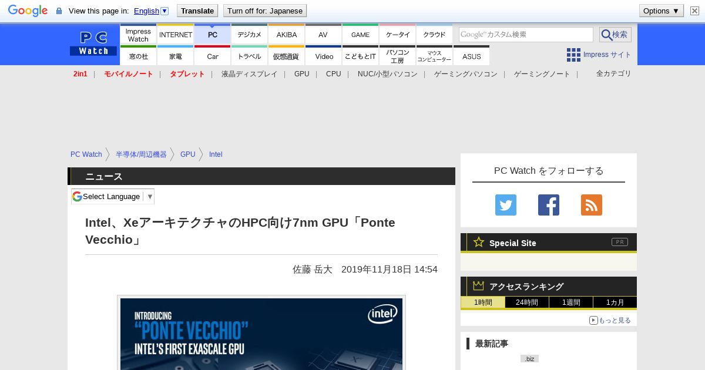Image resolution: width=705 pixels, height=370 pixels.
Task: Open the クラウド nav item
Action: coord(435,35)
